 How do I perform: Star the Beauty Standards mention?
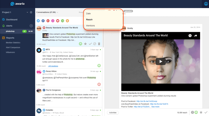[85, 44]
